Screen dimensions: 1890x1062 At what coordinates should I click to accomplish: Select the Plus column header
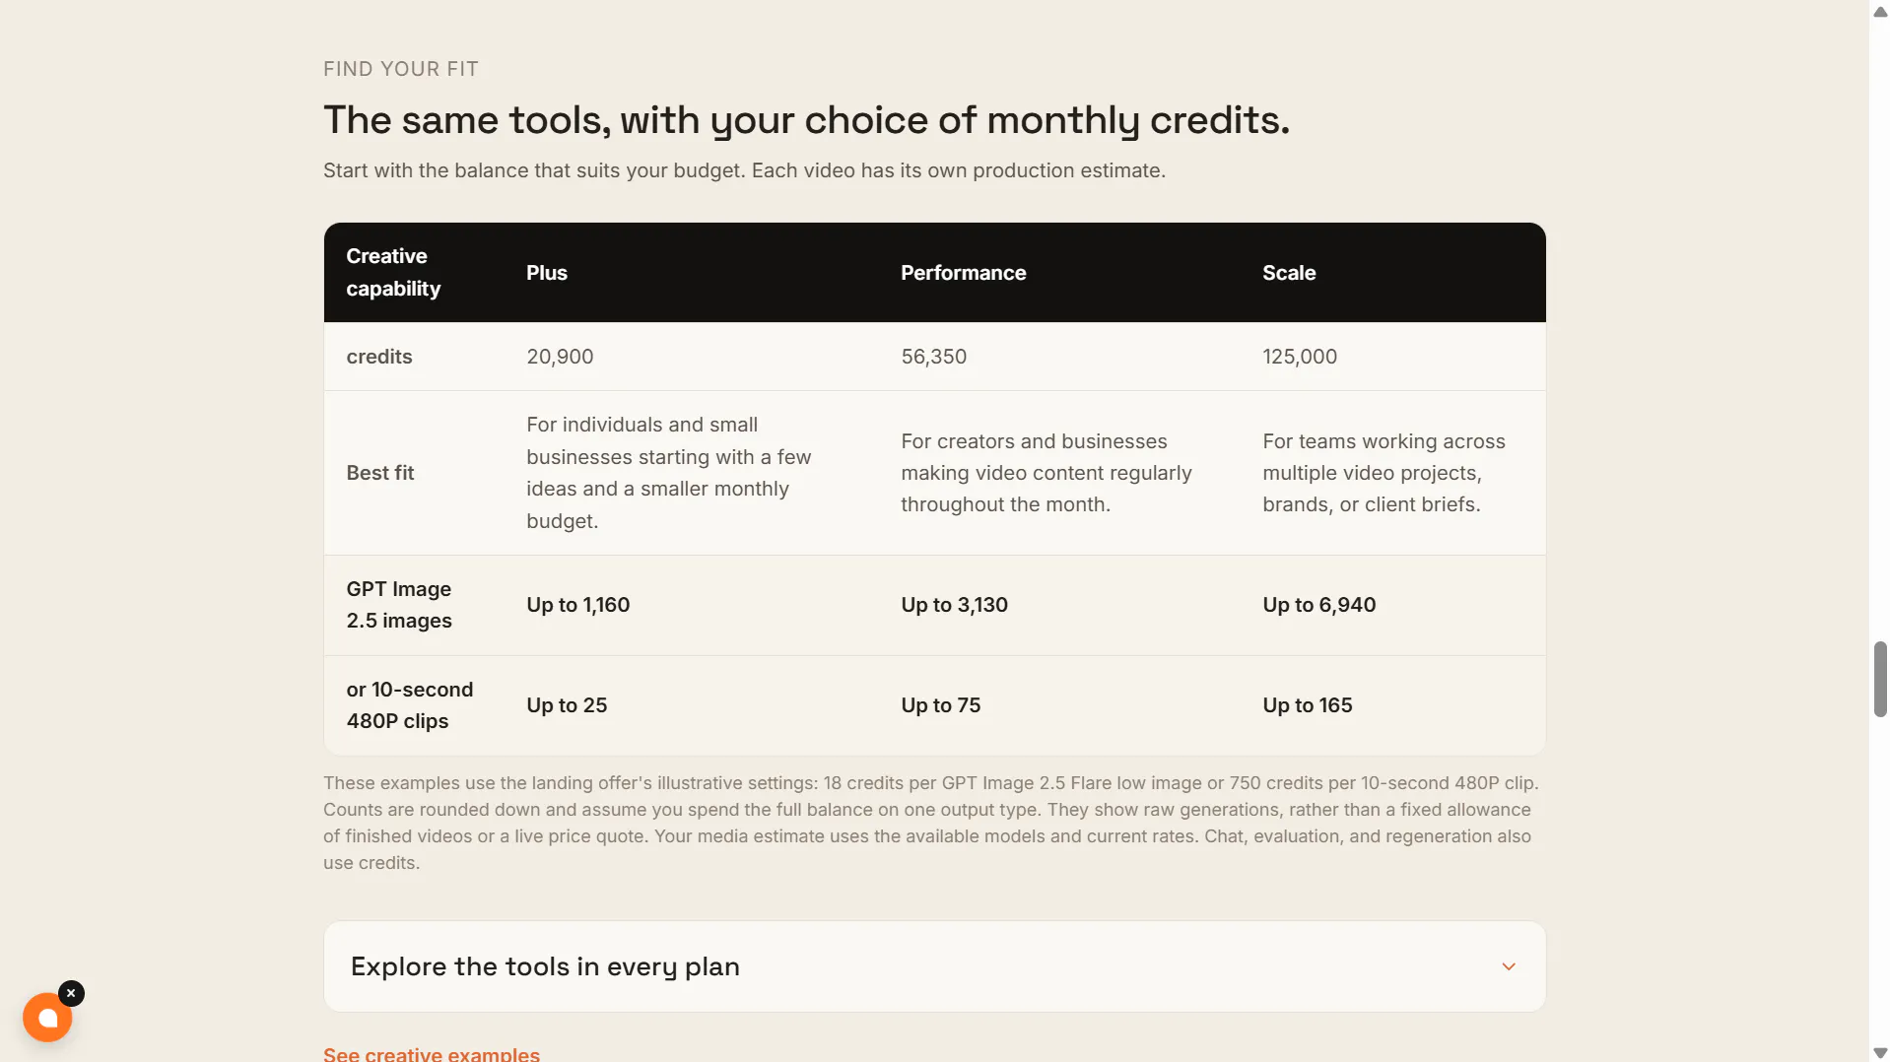[x=547, y=273]
